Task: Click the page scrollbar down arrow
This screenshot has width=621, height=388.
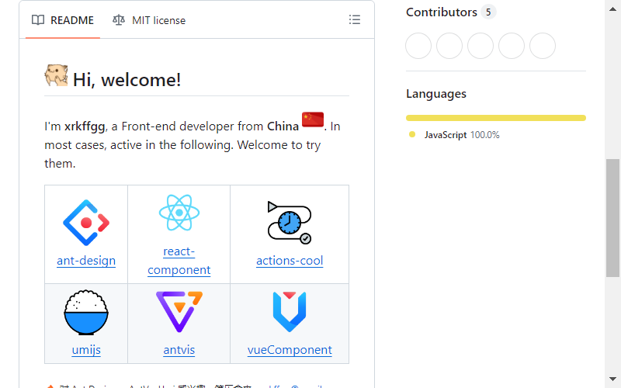Action: coord(612,379)
